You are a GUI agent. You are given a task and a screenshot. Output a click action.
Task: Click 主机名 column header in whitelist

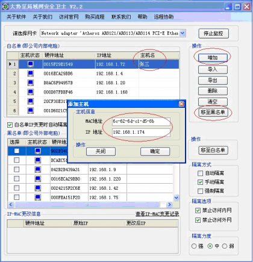point(158,55)
